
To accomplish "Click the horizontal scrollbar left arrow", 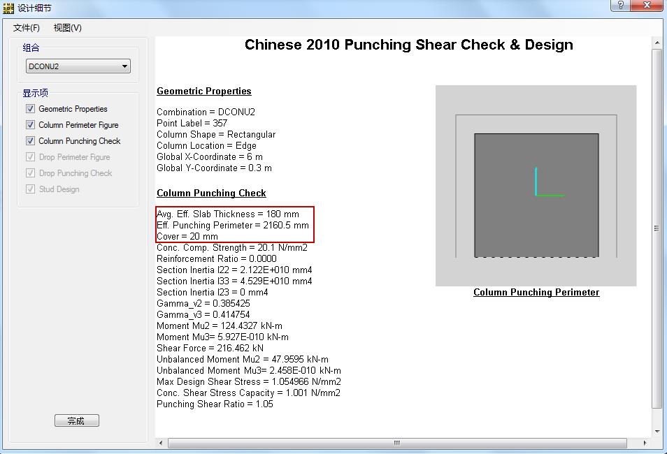I will tap(162, 443).
